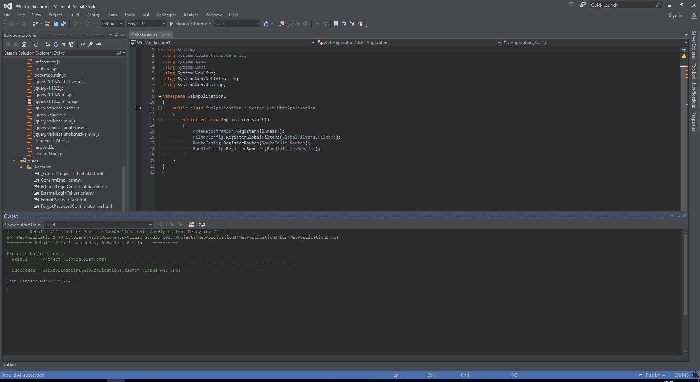The image size is (700, 382).
Task: Collapse All in Solution Explorer
Action: (x=64, y=44)
